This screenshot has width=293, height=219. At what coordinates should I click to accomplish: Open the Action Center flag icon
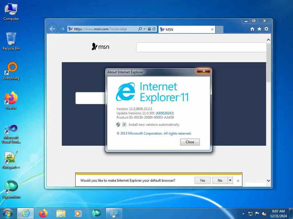[x=257, y=214]
